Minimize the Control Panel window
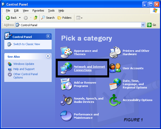The image size is (161, 129). point(145,4)
